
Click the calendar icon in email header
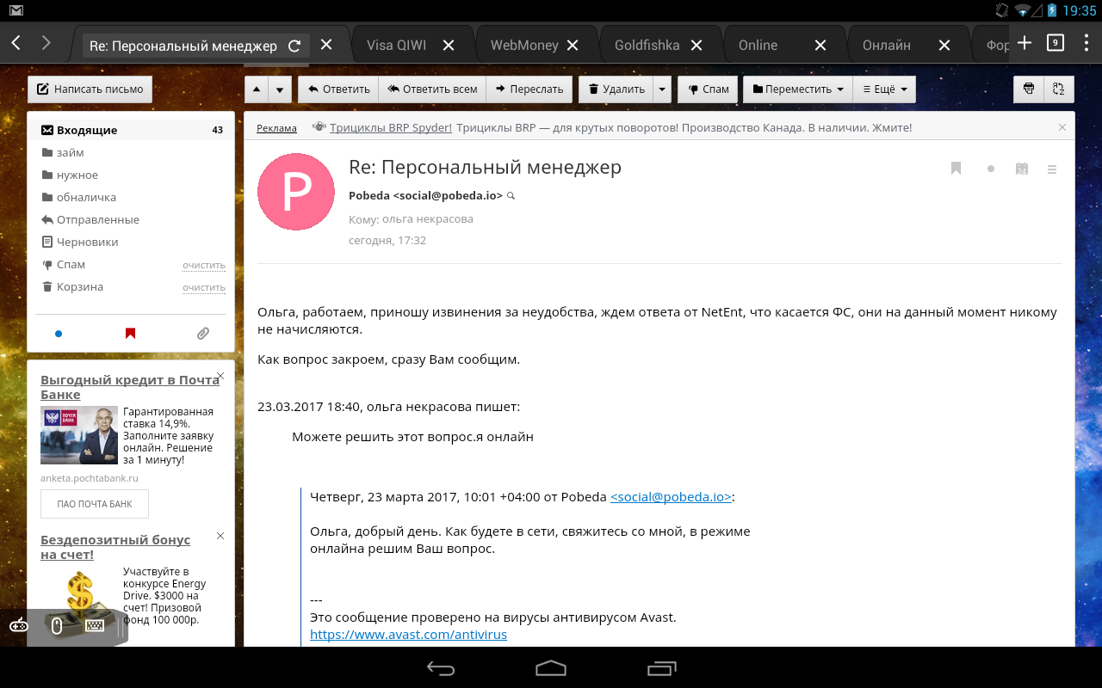1022,169
